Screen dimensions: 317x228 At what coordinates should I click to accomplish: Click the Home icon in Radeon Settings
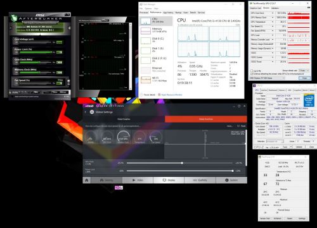87,180
